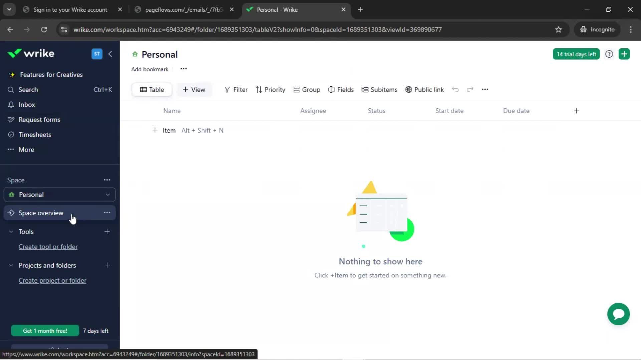Open the Filter options
641x360 pixels.
[x=236, y=90]
